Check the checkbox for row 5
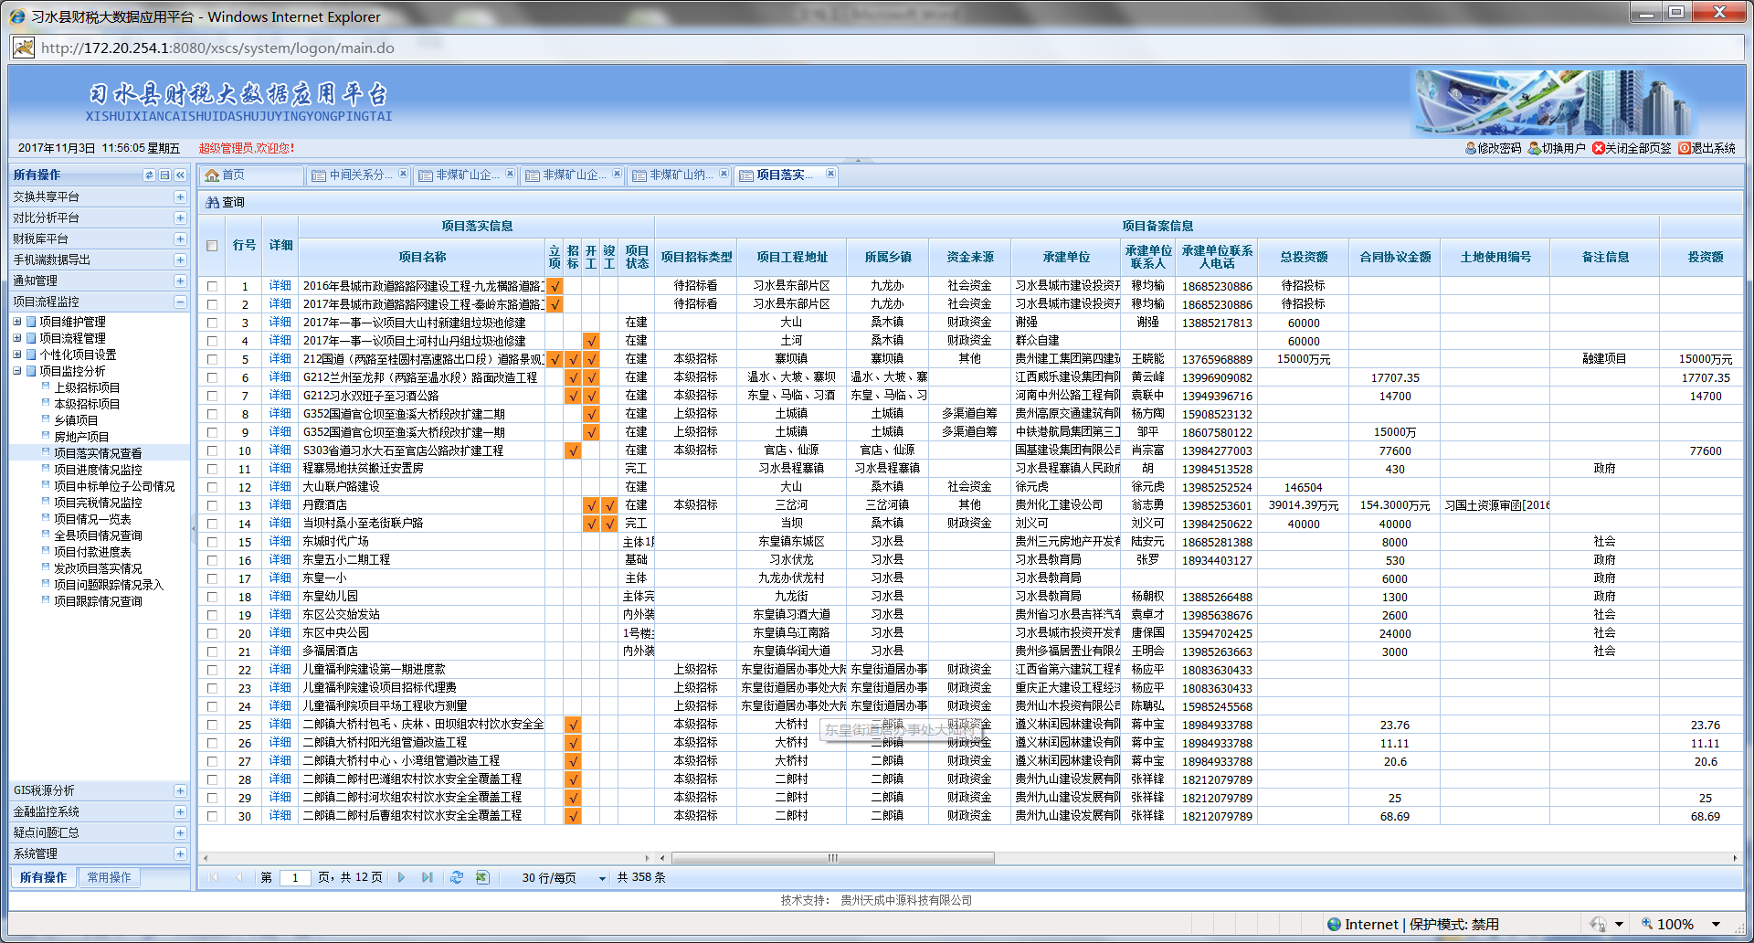 coord(212,359)
